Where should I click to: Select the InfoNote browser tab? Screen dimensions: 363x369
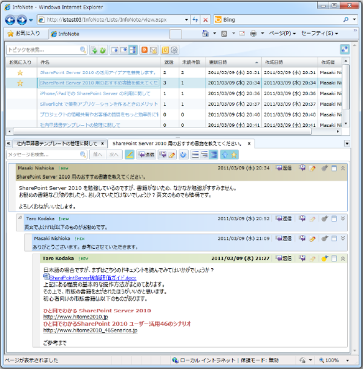109,34
